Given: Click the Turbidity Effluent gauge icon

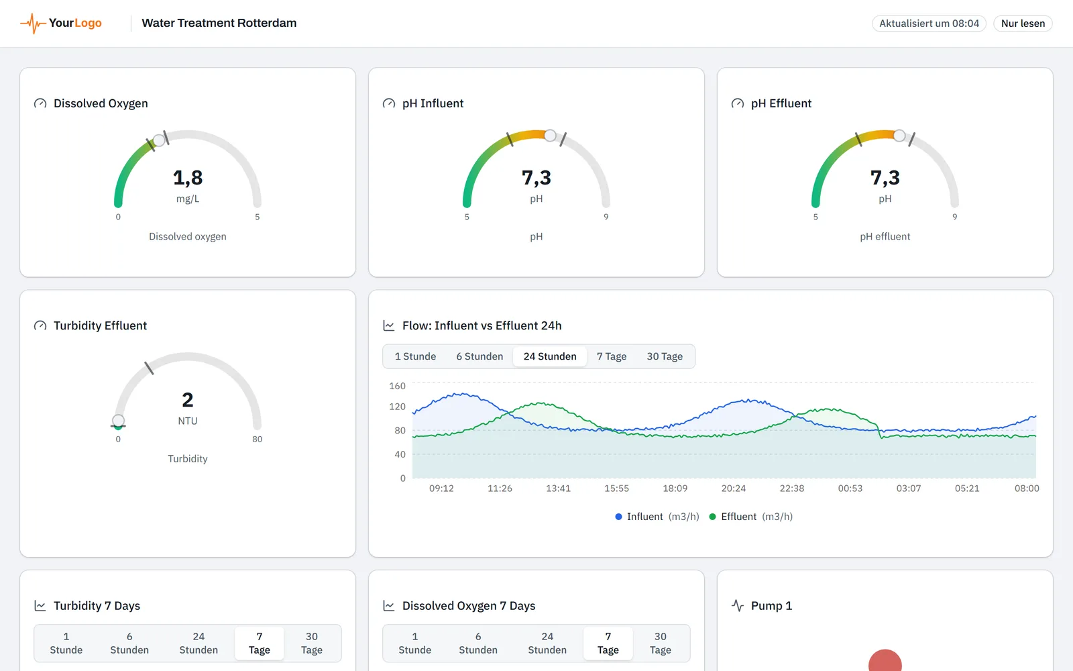Looking at the screenshot, I should (40, 325).
